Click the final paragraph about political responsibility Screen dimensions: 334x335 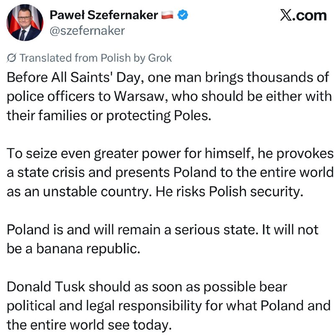(x=169, y=306)
